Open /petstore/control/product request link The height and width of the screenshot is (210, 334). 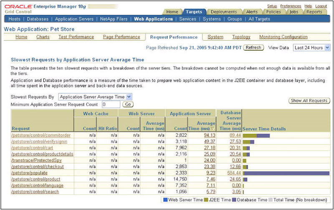tap(36, 179)
